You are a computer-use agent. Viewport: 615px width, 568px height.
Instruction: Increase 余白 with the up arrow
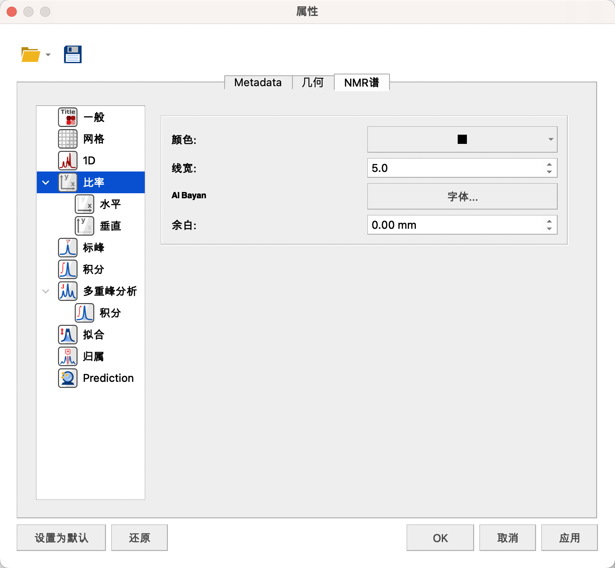(549, 221)
